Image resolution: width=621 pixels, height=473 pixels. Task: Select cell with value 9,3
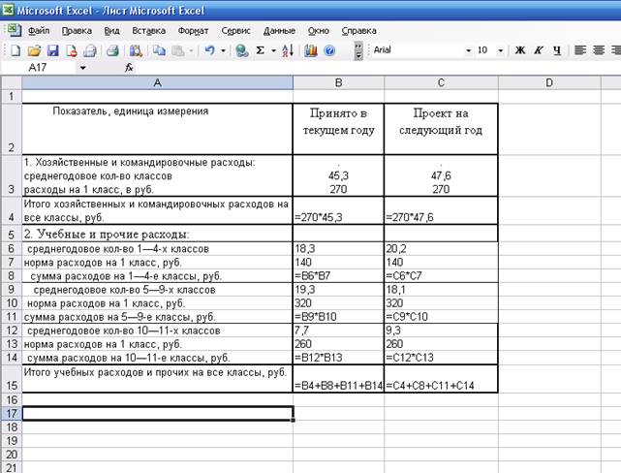(x=441, y=331)
